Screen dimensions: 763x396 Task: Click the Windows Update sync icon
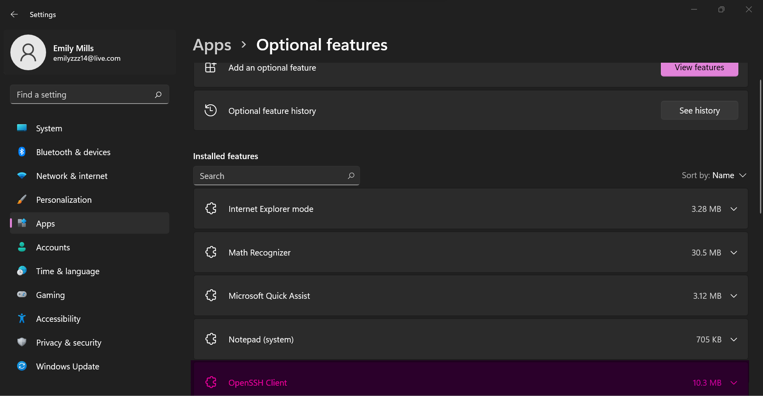pos(22,366)
